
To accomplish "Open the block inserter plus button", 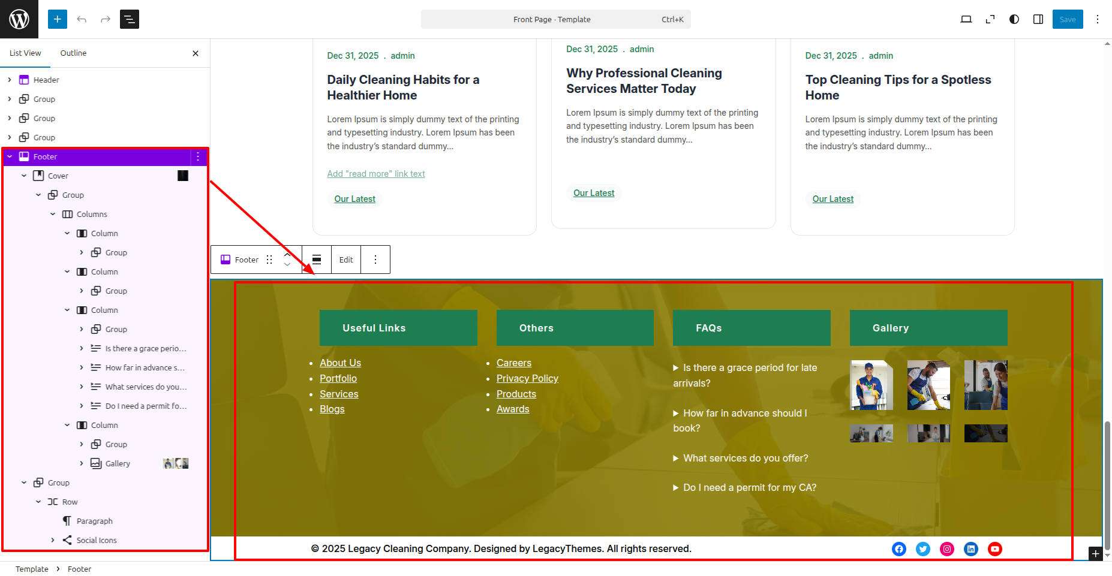I will point(58,19).
